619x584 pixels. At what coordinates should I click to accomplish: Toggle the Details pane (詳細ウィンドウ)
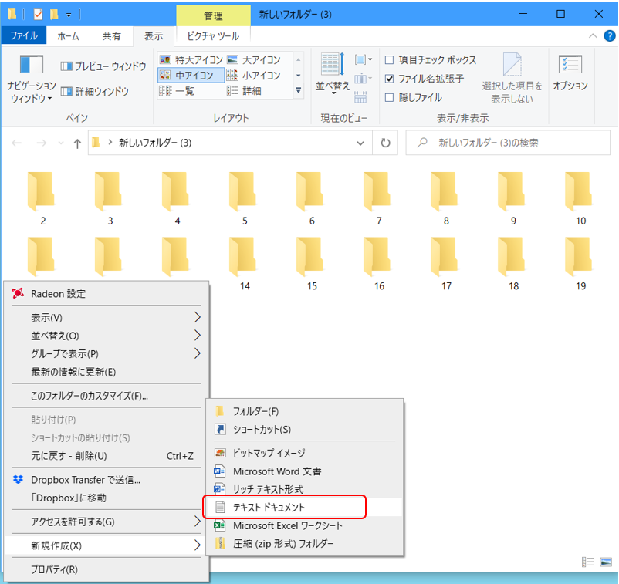coord(95,92)
